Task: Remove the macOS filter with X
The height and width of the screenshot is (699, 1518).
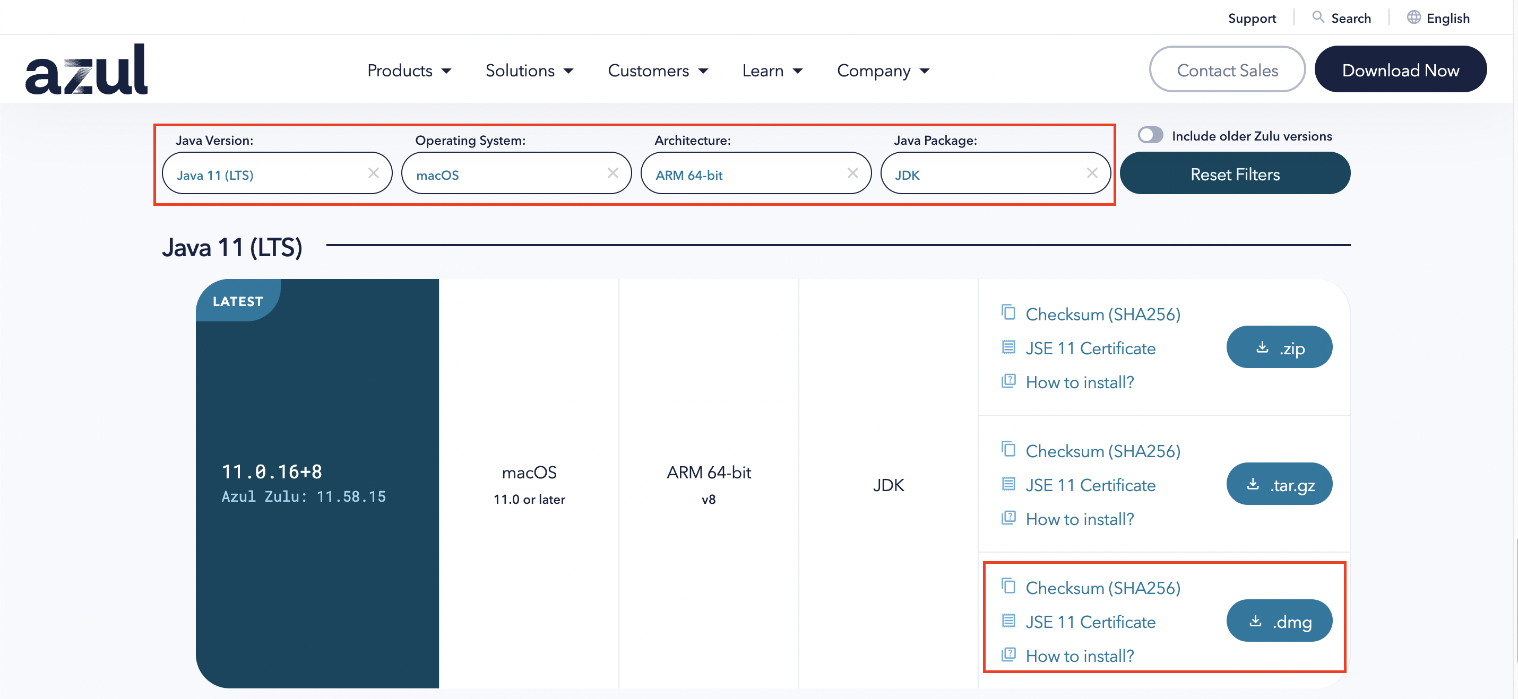Action: [x=613, y=173]
